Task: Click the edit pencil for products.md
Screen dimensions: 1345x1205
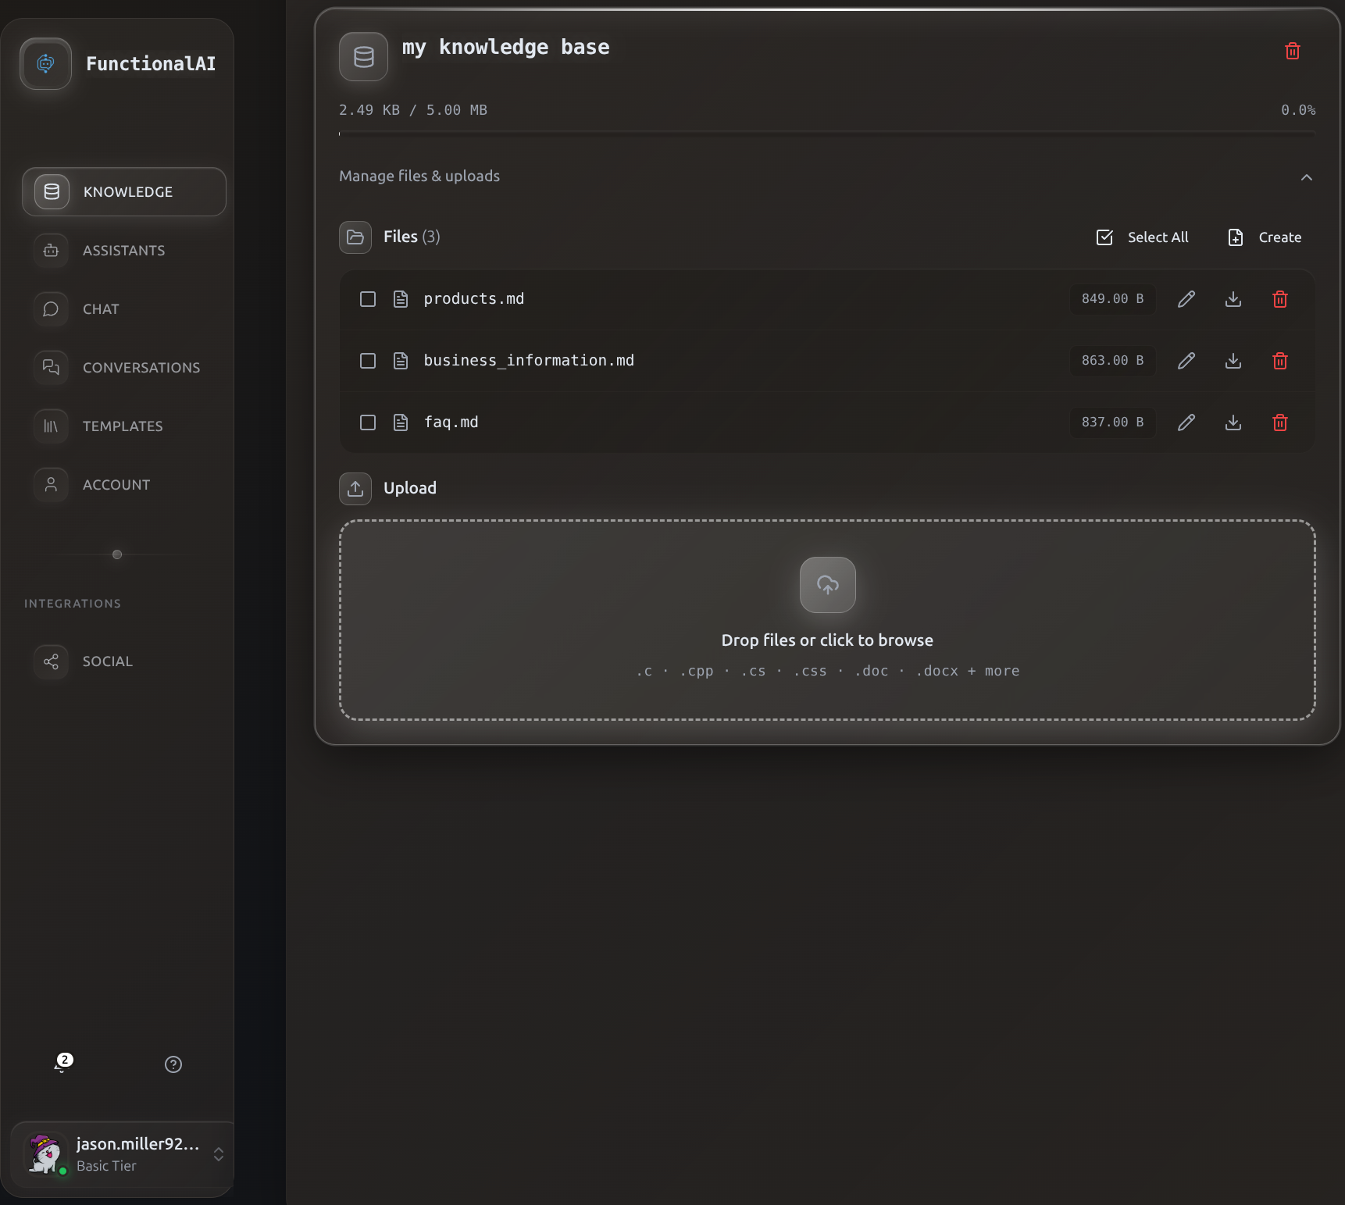Action: 1186,298
